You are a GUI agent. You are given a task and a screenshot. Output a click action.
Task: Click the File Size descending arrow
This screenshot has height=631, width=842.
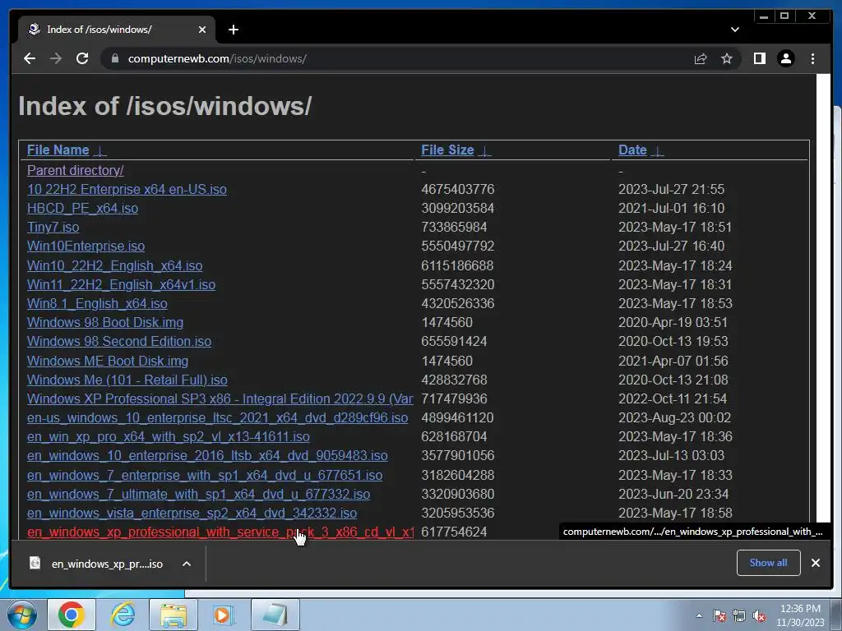(x=485, y=151)
